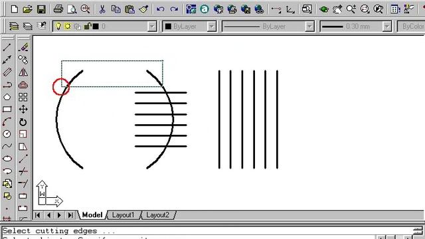Activate Zoom Window tool
The height and width of the screenshot is (239, 425).
(x=365, y=9)
